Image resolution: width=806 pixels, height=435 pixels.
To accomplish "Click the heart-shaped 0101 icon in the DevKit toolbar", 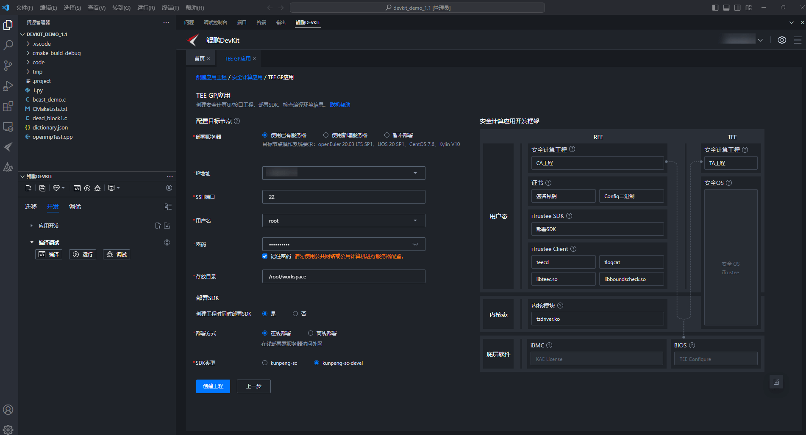I will coord(56,188).
